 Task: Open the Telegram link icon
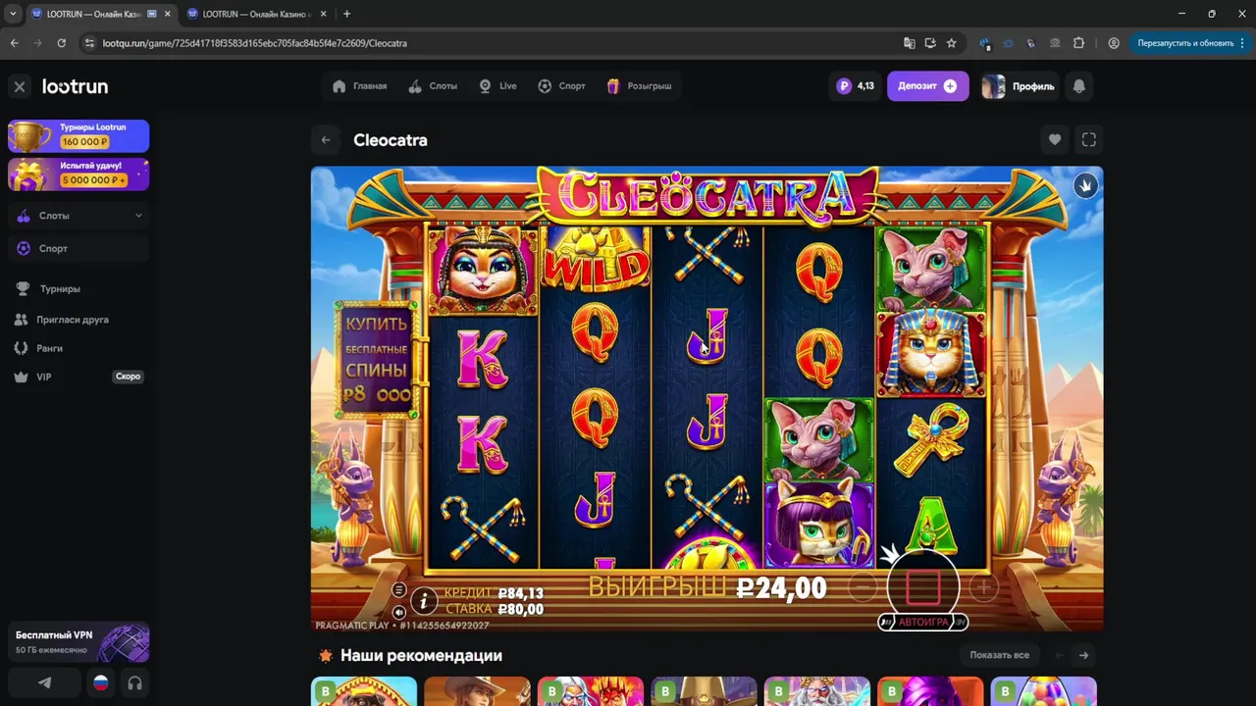[45, 683]
